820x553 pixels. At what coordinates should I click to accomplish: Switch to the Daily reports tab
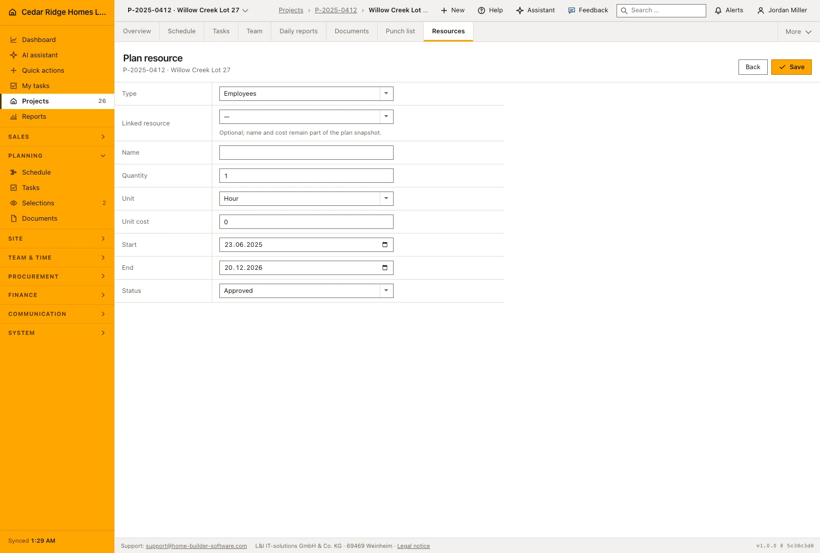[298, 31]
